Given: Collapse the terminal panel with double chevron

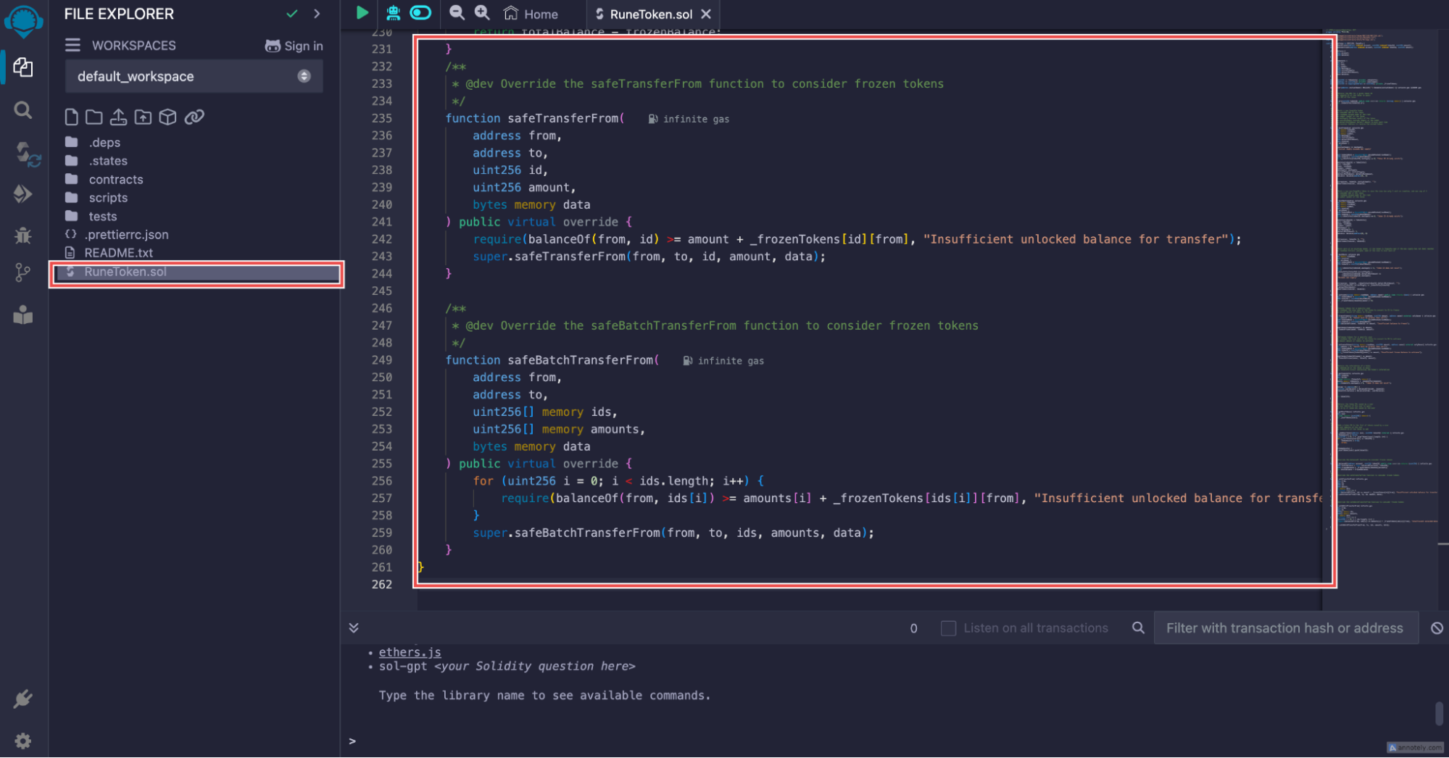Looking at the screenshot, I should 354,628.
